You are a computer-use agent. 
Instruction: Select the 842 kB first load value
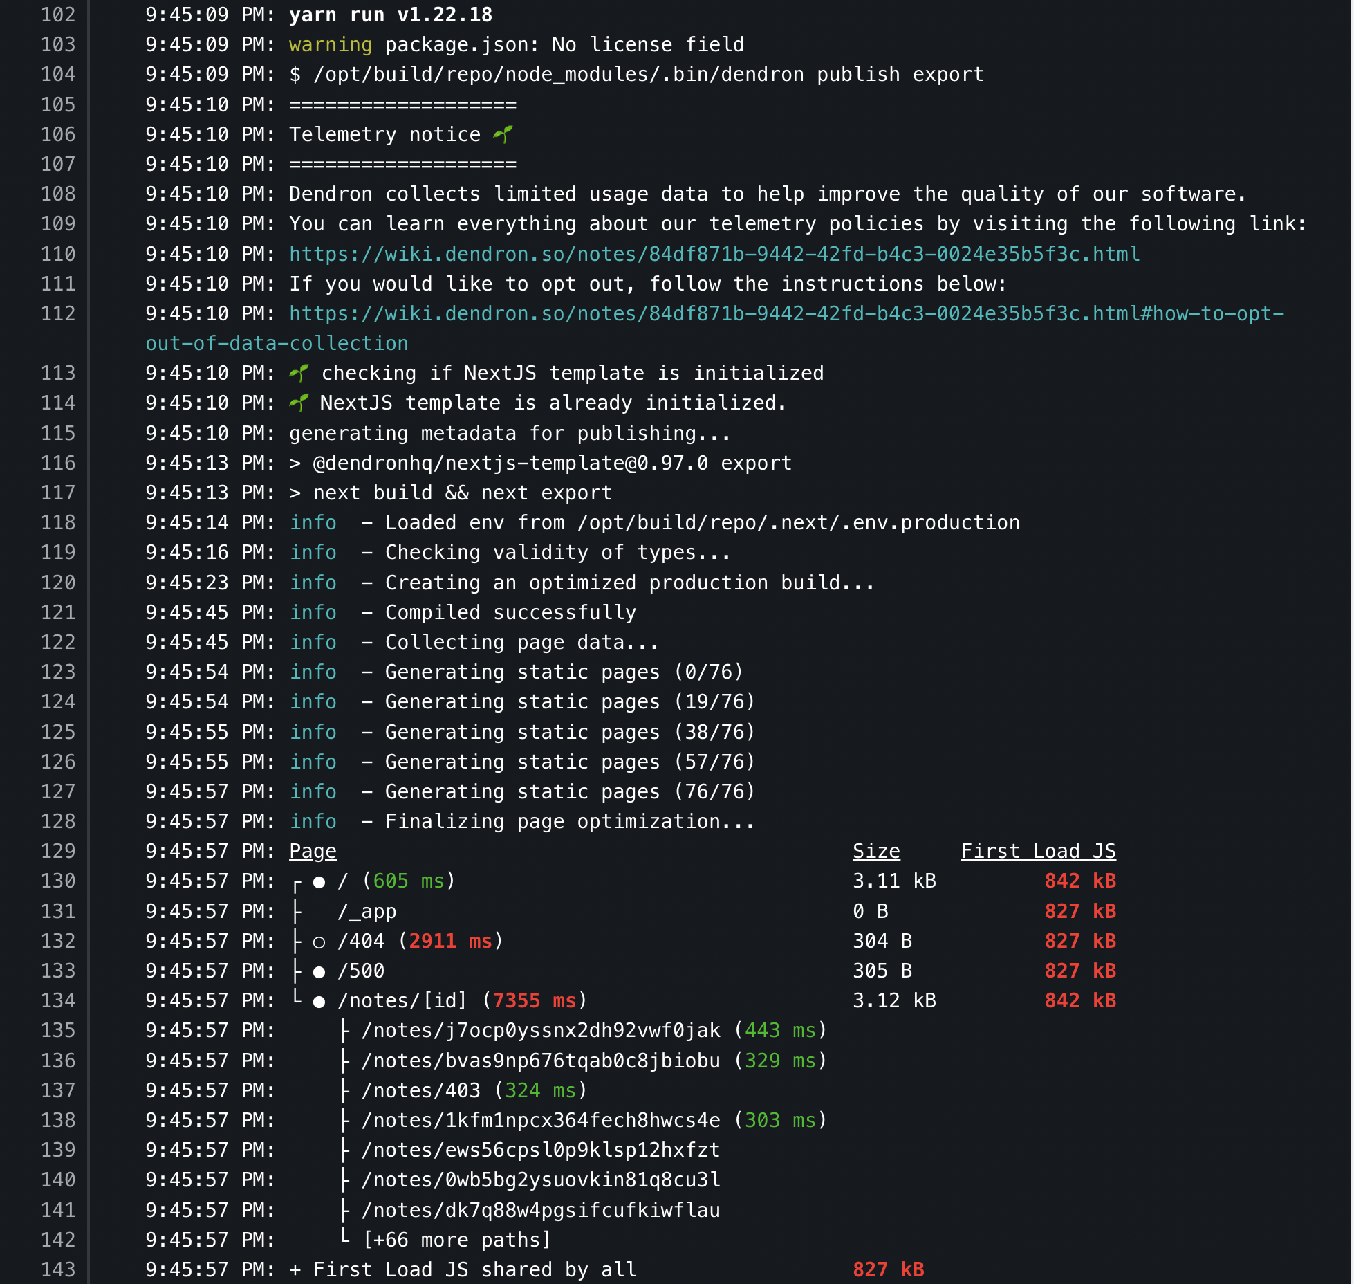coord(1079,881)
